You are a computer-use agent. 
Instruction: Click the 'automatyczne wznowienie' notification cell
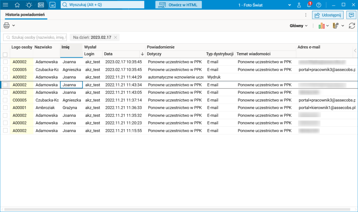pos(175,77)
